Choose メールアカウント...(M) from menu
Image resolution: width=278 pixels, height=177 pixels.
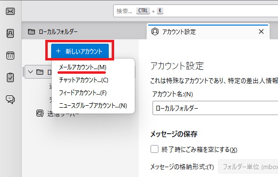point(83,67)
